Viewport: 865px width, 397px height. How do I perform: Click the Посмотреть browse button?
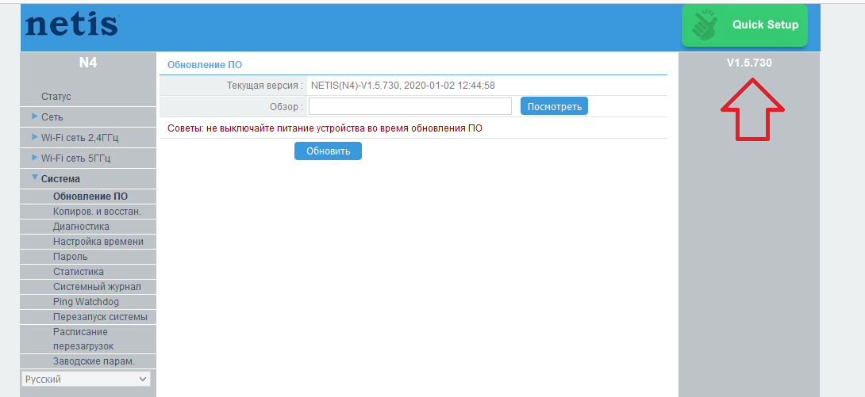point(554,106)
